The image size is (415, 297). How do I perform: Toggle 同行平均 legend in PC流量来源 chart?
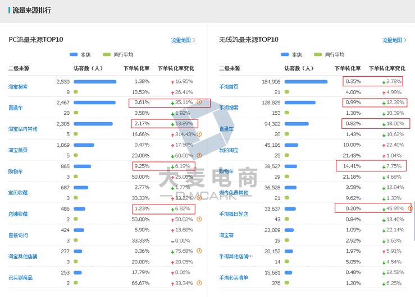(x=118, y=54)
